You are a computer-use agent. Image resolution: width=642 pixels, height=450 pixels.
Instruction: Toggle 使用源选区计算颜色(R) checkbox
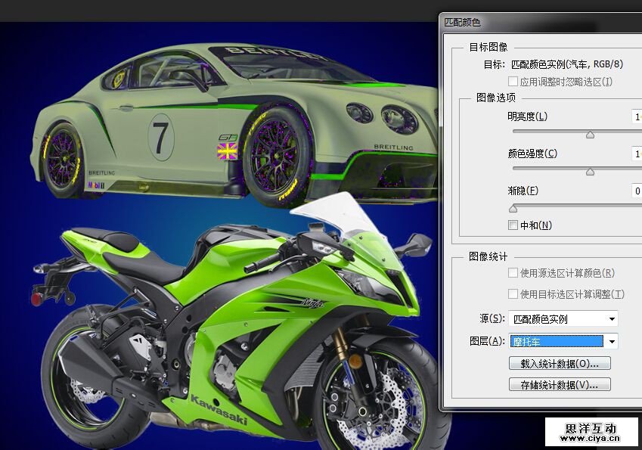[x=513, y=273]
